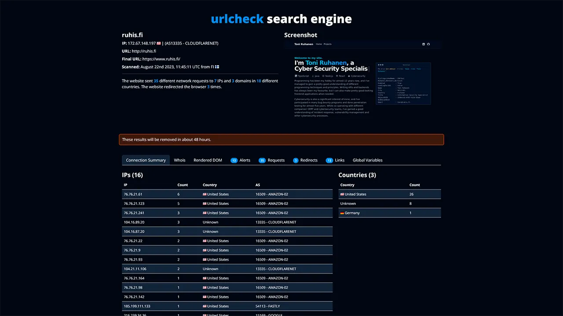563x316 pixels.
Task: Click the US flag next to IP 172.67.148.197
Action: pyautogui.click(x=159, y=43)
